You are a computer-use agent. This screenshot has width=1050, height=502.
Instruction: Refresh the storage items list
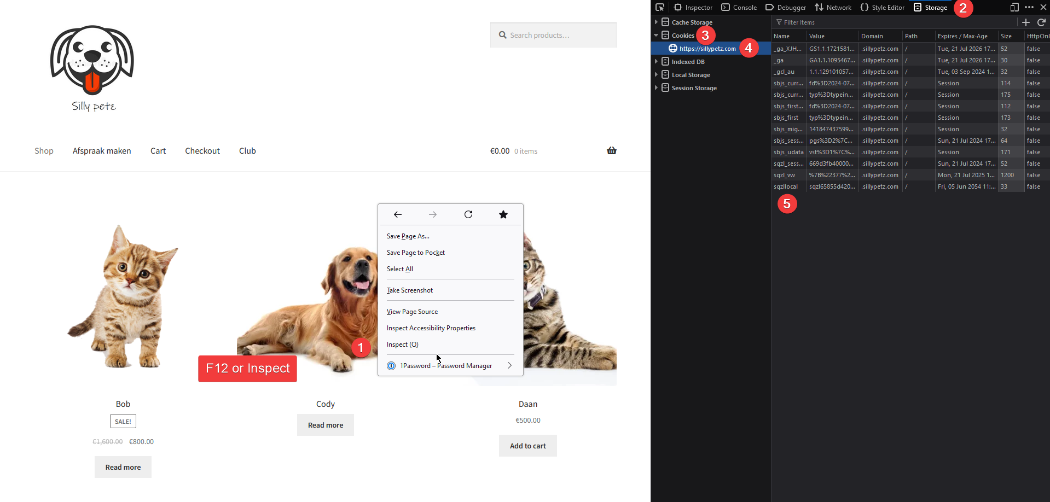click(1041, 22)
